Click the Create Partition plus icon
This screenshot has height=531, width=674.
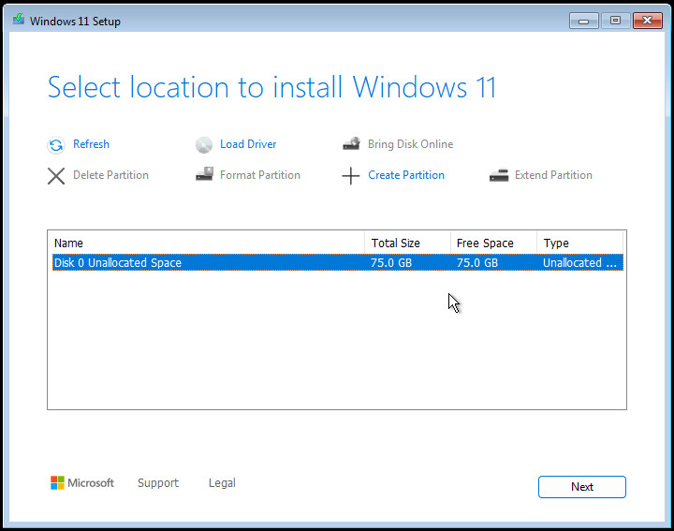pyautogui.click(x=351, y=176)
